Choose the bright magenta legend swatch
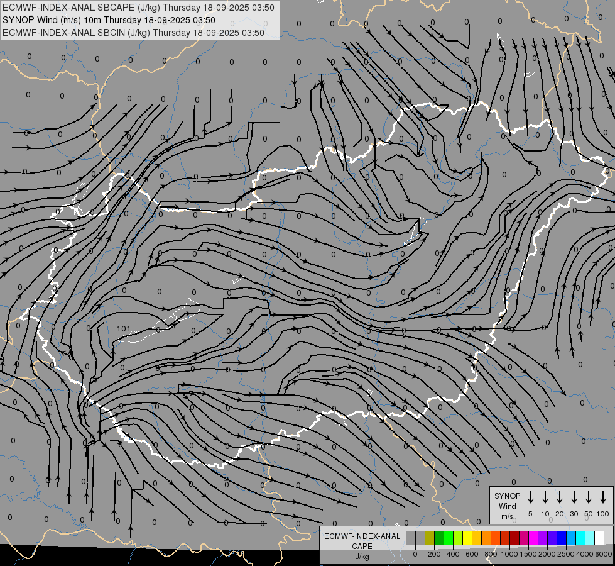This screenshot has height=566, width=615. point(533,538)
